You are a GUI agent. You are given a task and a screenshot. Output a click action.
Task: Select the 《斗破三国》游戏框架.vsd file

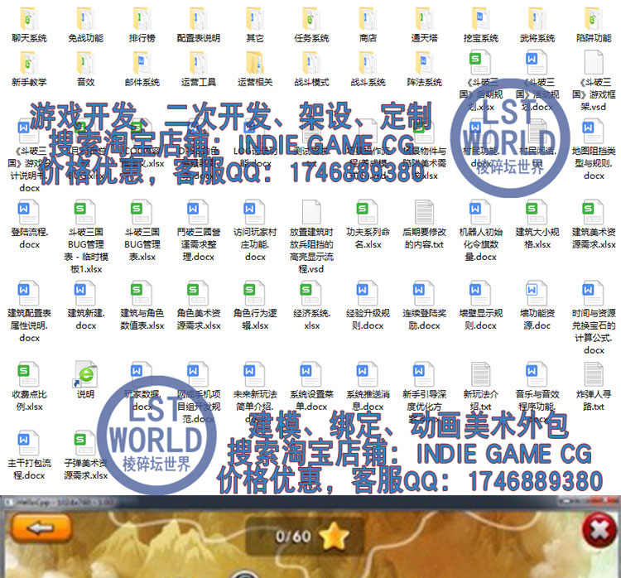tap(594, 81)
